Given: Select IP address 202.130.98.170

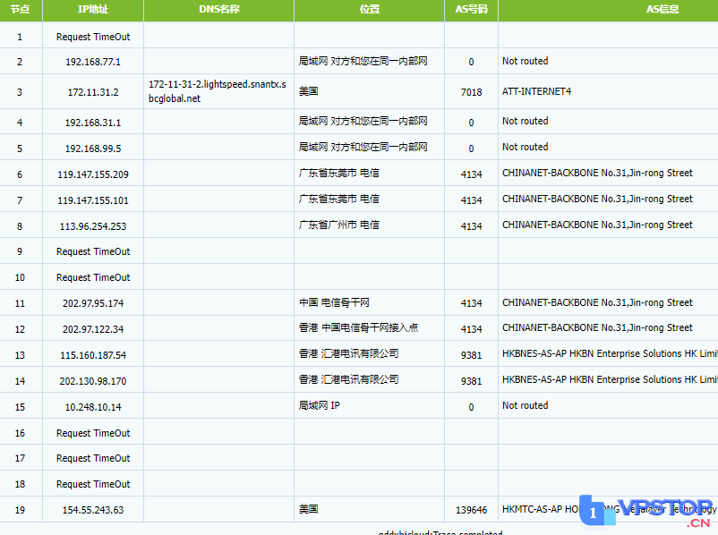Looking at the screenshot, I should (93, 381).
